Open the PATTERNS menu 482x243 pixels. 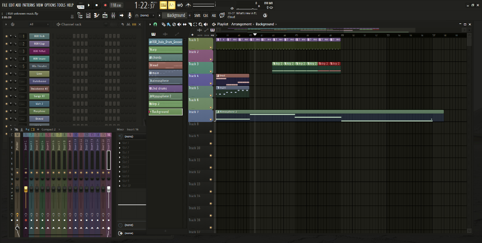[29, 5]
